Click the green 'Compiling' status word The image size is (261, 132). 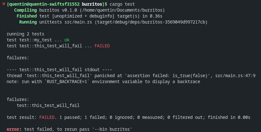[x=25, y=10]
